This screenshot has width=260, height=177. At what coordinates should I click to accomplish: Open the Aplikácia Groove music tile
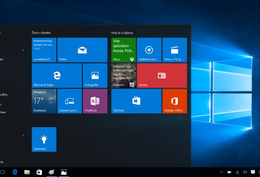(x=149, y=50)
